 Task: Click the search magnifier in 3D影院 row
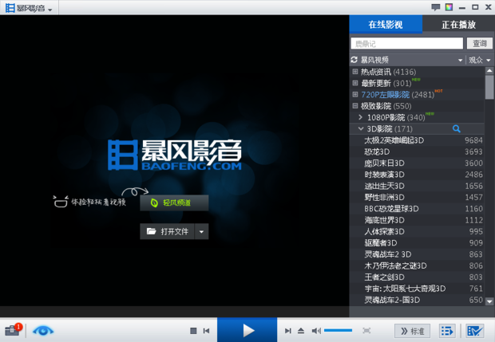point(456,128)
